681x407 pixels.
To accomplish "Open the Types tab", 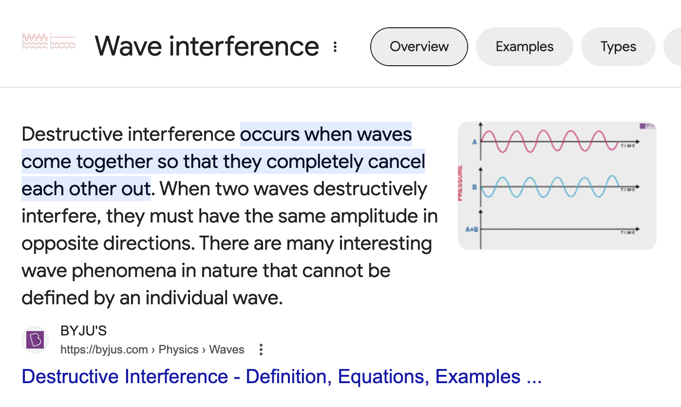I will pos(618,47).
